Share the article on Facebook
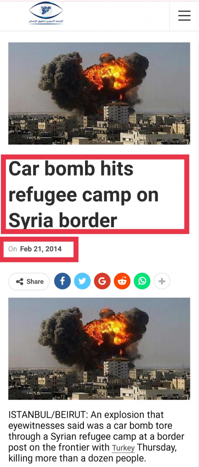Image resolution: width=199 pixels, height=467 pixels. coord(62,281)
